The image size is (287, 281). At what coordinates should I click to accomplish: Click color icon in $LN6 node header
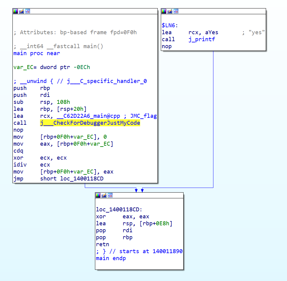164,11
